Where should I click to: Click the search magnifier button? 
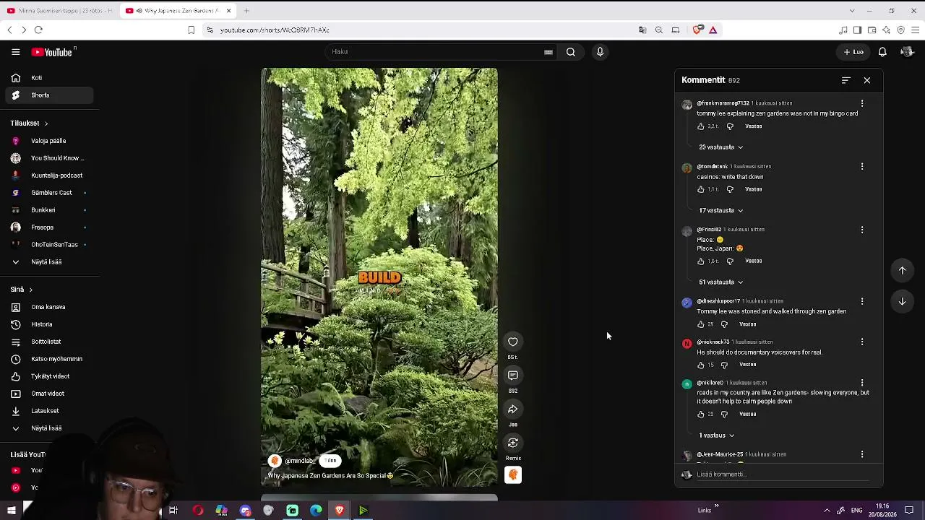click(x=571, y=52)
